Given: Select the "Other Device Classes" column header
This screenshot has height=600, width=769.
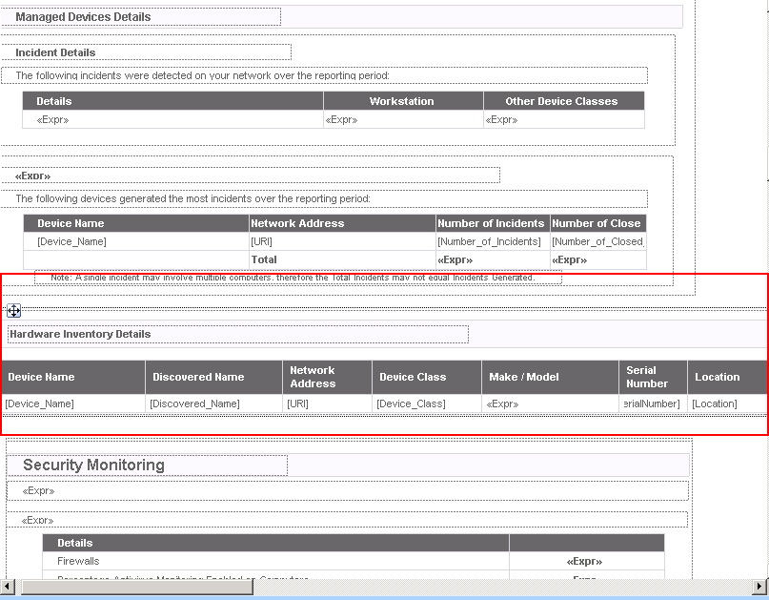Looking at the screenshot, I should pos(564,101).
